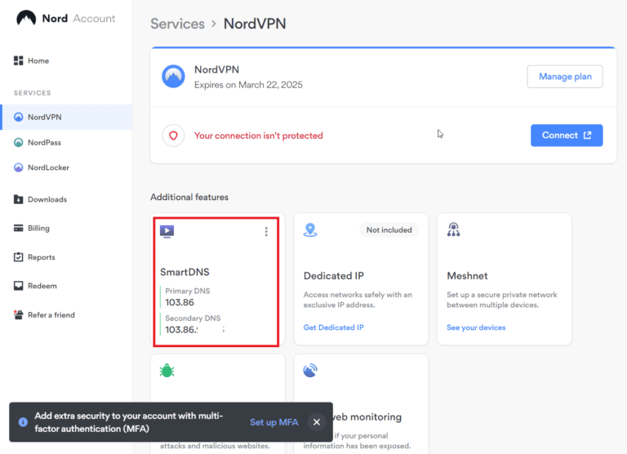Click the Redeem icon in sidebar
Image resolution: width=627 pixels, height=454 pixels.
pyautogui.click(x=19, y=286)
